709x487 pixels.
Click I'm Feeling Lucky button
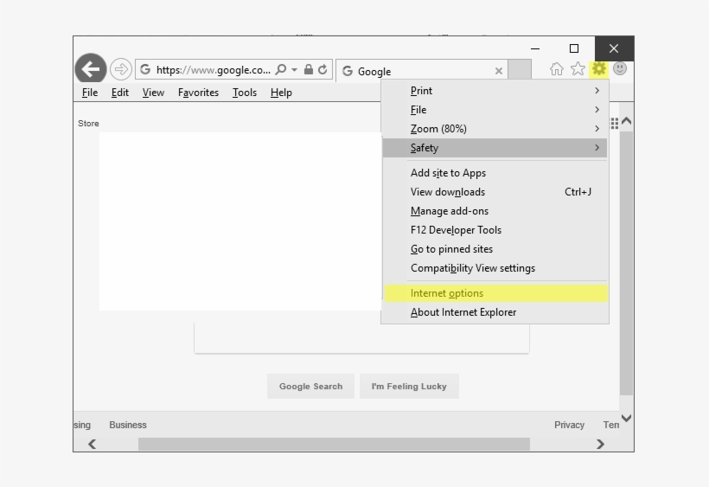(409, 386)
